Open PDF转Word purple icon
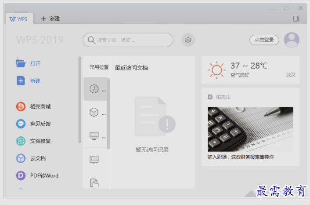 (x=21, y=176)
